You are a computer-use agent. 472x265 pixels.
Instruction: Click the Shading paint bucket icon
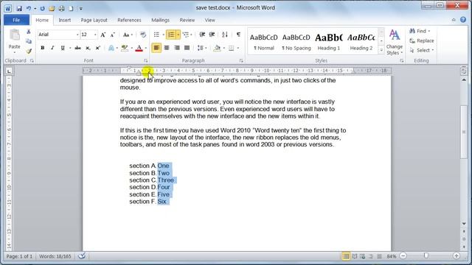216,48
